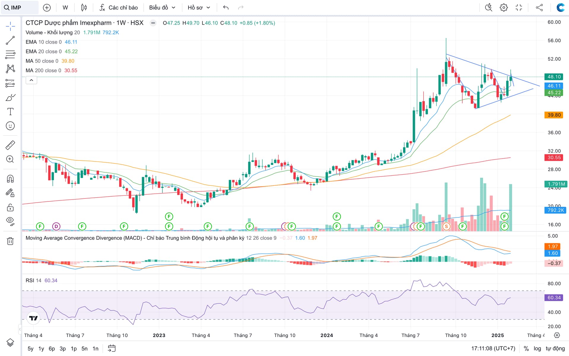Open chart settings gear
The image size is (569, 356).
pyautogui.click(x=504, y=8)
